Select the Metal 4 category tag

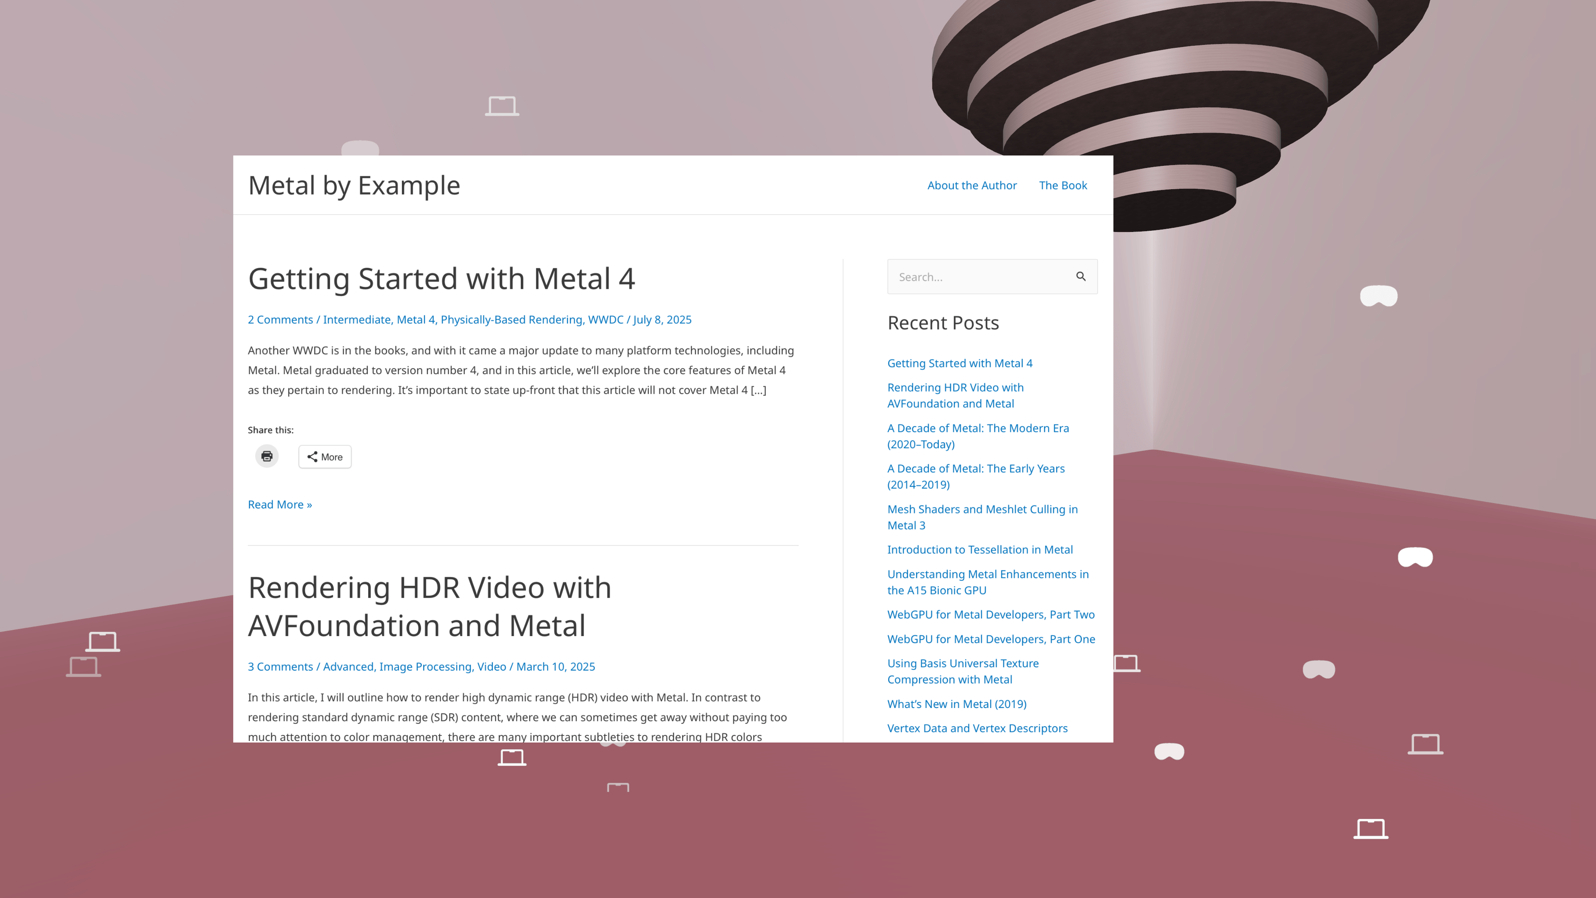coord(416,320)
